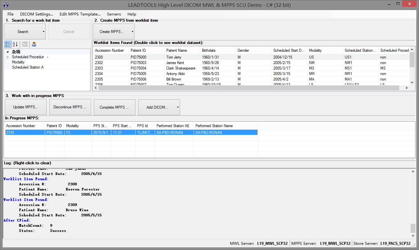Open the Servers menu
The width and height of the screenshot is (419, 250).
point(114,14)
